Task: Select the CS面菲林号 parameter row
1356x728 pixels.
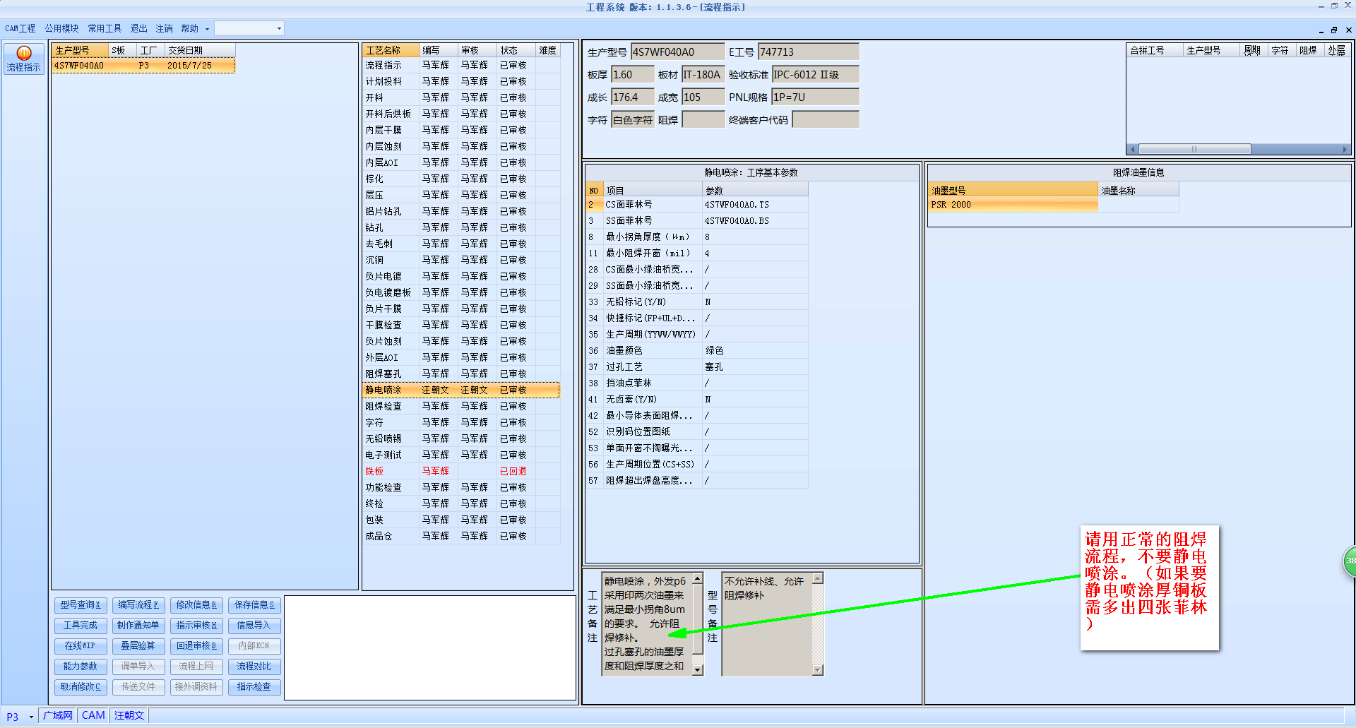Action: point(697,205)
